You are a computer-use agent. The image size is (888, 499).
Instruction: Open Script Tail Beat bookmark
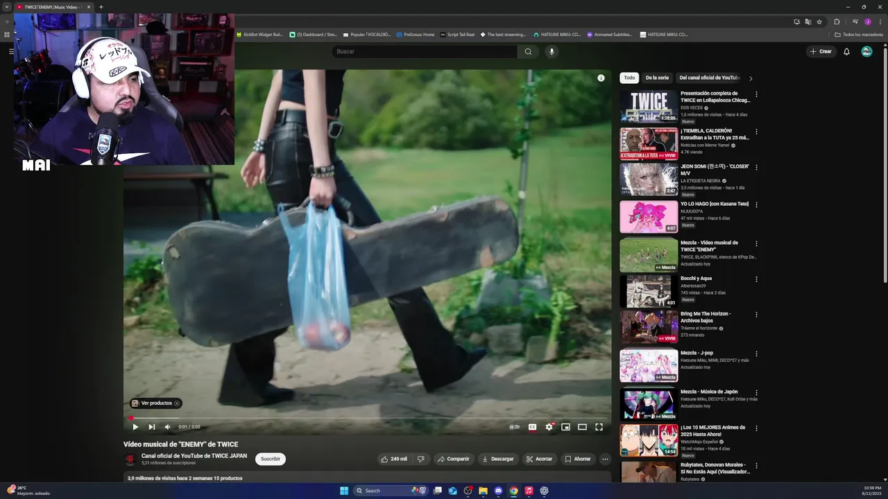click(457, 34)
